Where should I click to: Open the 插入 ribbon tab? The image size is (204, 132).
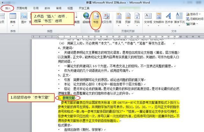[x=8, y=8]
